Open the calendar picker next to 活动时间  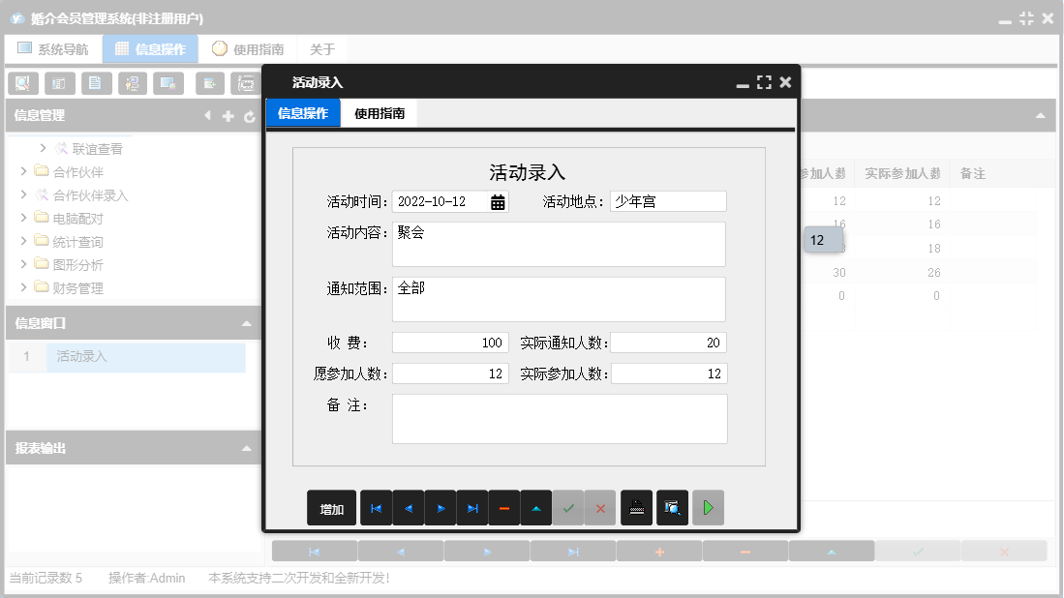click(x=497, y=201)
